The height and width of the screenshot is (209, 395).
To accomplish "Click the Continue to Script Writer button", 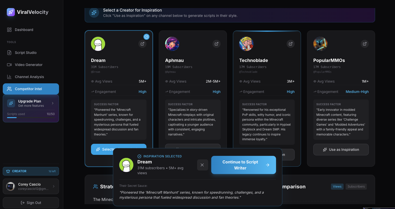I will (243, 165).
